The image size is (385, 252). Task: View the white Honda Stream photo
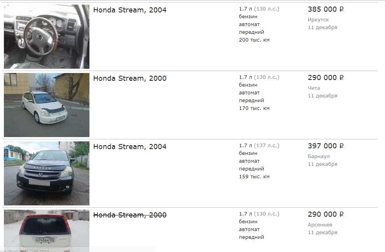[47, 105]
